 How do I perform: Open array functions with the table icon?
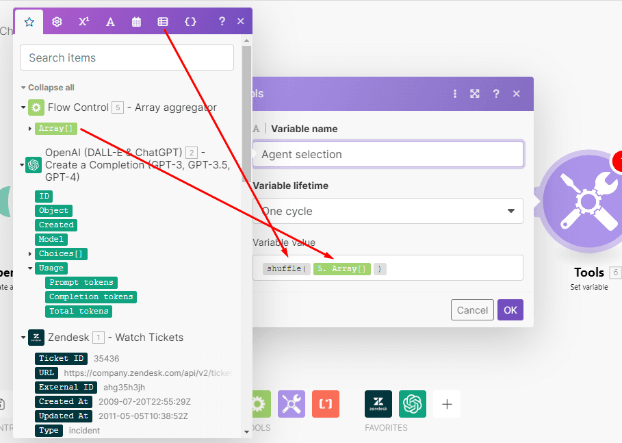pos(163,21)
